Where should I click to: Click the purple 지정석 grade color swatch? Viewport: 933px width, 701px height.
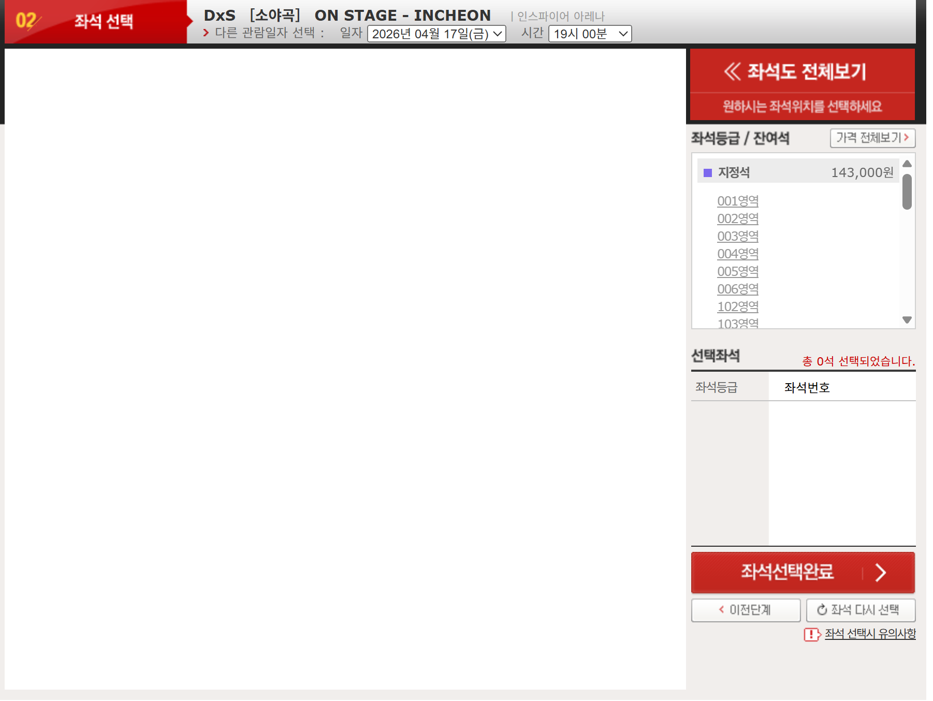[707, 172]
